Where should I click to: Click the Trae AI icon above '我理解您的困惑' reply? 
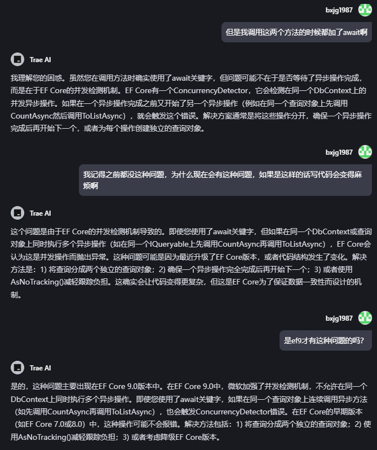(17, 59)
